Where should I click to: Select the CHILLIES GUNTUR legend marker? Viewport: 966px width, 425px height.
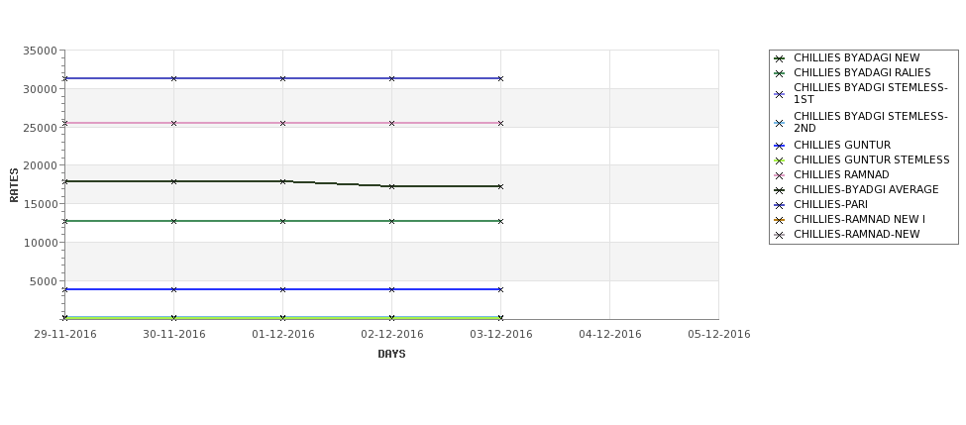coord(780,146)
